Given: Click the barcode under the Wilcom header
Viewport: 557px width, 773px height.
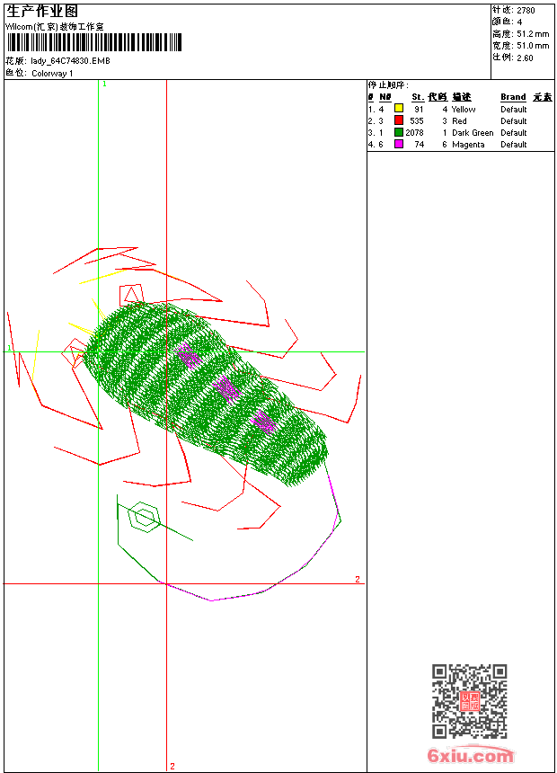Looking at the screenshot, I should coord(94,42).
